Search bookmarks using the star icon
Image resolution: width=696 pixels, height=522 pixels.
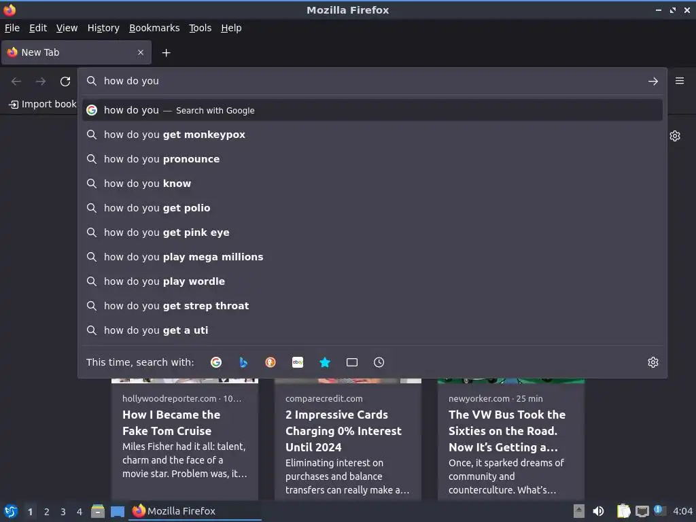point(325,362)
